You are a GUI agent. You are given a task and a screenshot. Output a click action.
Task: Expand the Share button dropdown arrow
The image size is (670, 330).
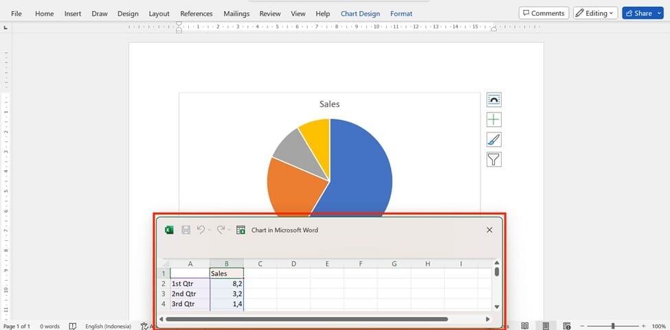[x=660, y=13]
